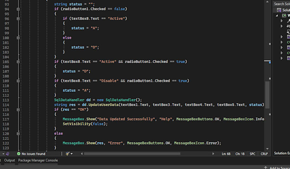
Task: Click the up-arrow icon beside Add to Source Control
Action: [266, 168]
